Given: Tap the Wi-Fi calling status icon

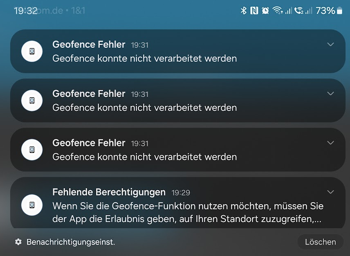Looking at the screenshot, I should pos(298,11).
